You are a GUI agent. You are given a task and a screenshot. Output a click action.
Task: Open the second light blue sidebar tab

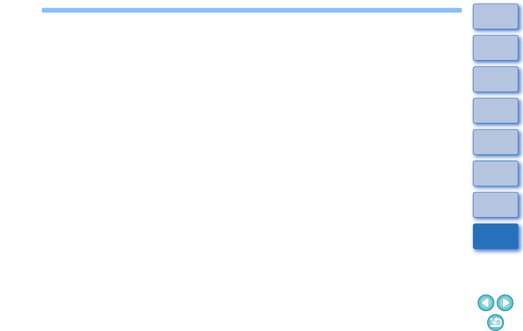click(x=495, y=48)
